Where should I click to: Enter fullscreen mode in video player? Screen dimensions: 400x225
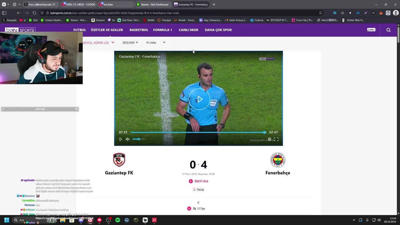pos(276,139)
